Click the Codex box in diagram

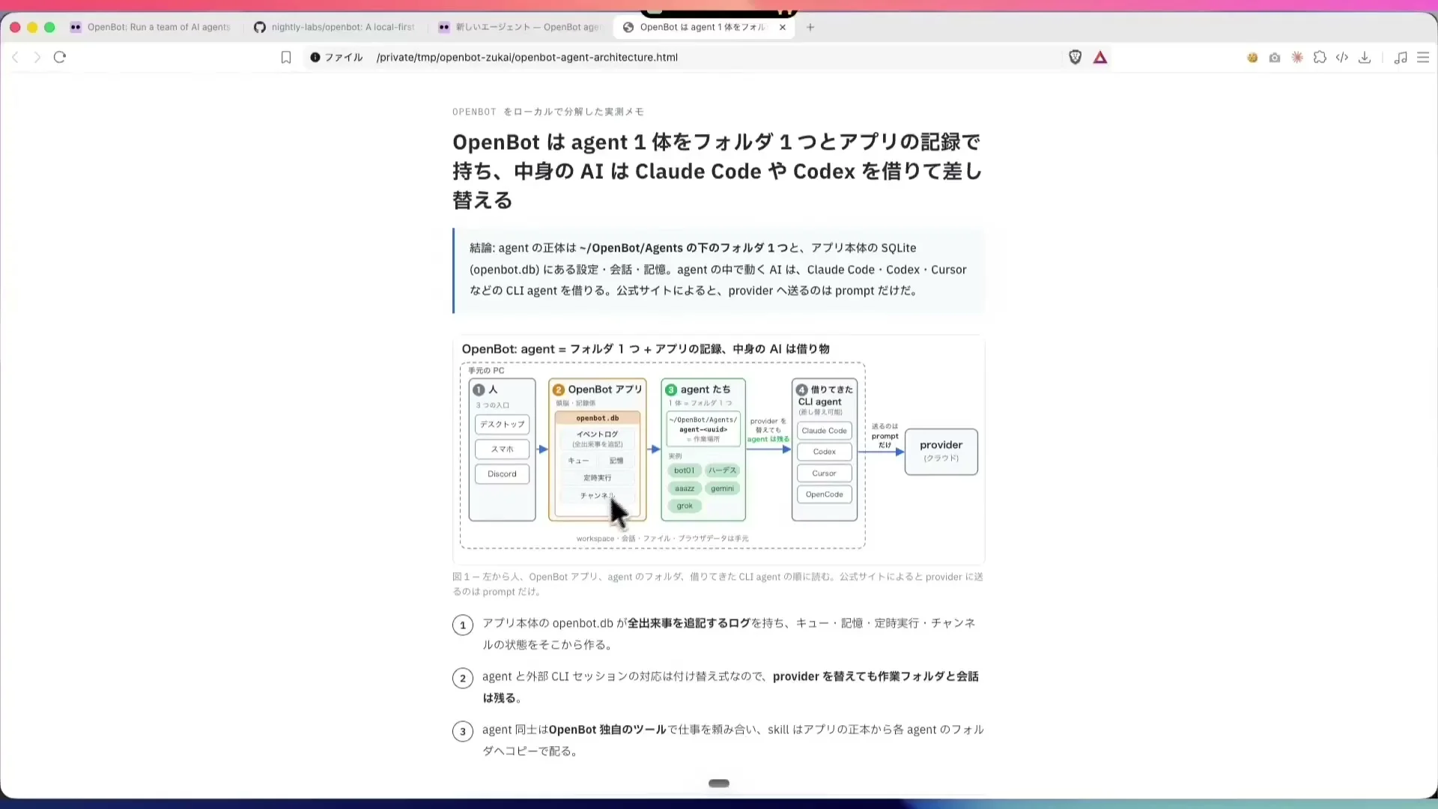824,452
